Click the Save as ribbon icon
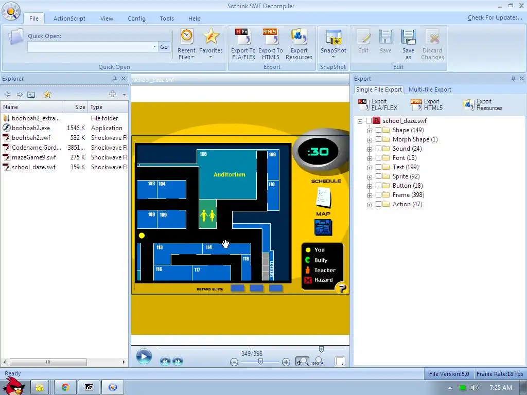527x395 pixels. (408, 44)
